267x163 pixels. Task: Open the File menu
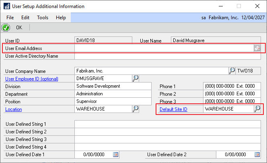tap(10, 18)
